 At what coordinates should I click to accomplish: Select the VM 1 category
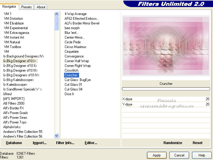8,14
